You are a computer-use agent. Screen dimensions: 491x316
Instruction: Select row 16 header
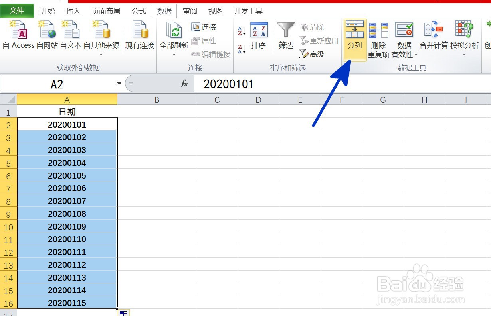pyautogui.click(x=8, y=303)
